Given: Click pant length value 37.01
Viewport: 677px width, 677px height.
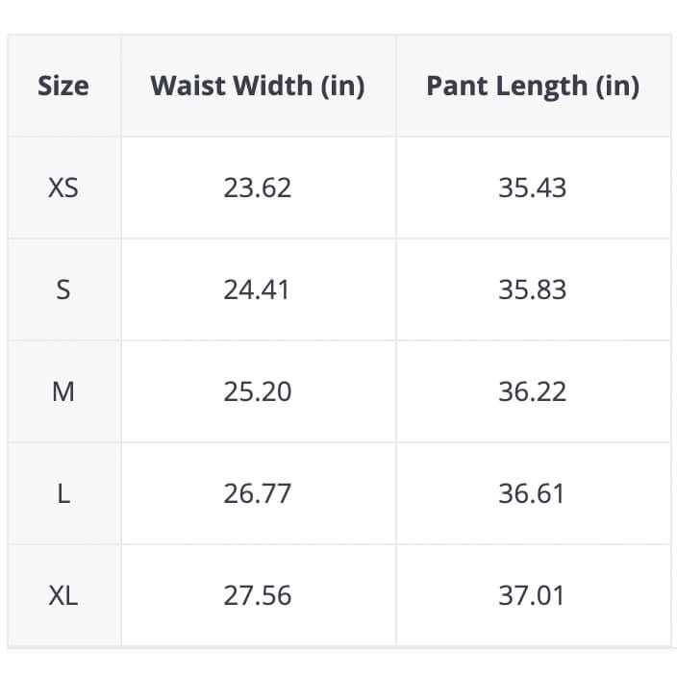Looking at the screenshot, I should 533,595.
